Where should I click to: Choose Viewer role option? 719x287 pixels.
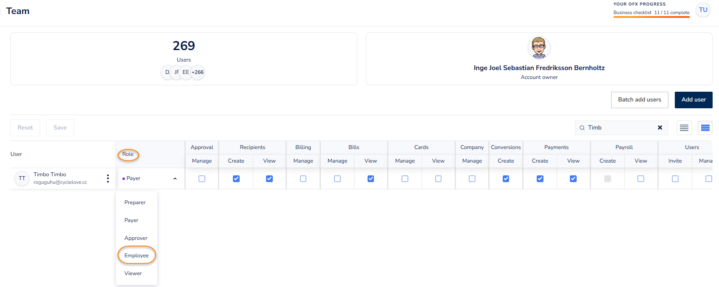pos(133,273)
